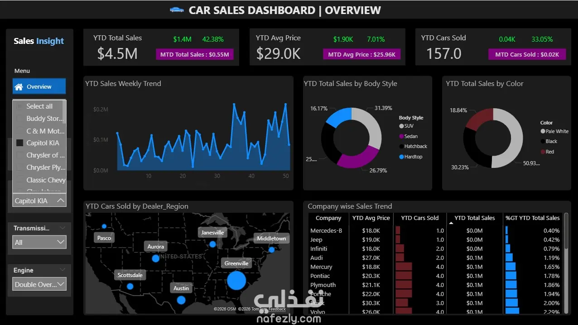This screenshot has height=325, width=578.
Task: Click the blue car icon in the title
Action: pyautogui.click(x=177, y=10)
